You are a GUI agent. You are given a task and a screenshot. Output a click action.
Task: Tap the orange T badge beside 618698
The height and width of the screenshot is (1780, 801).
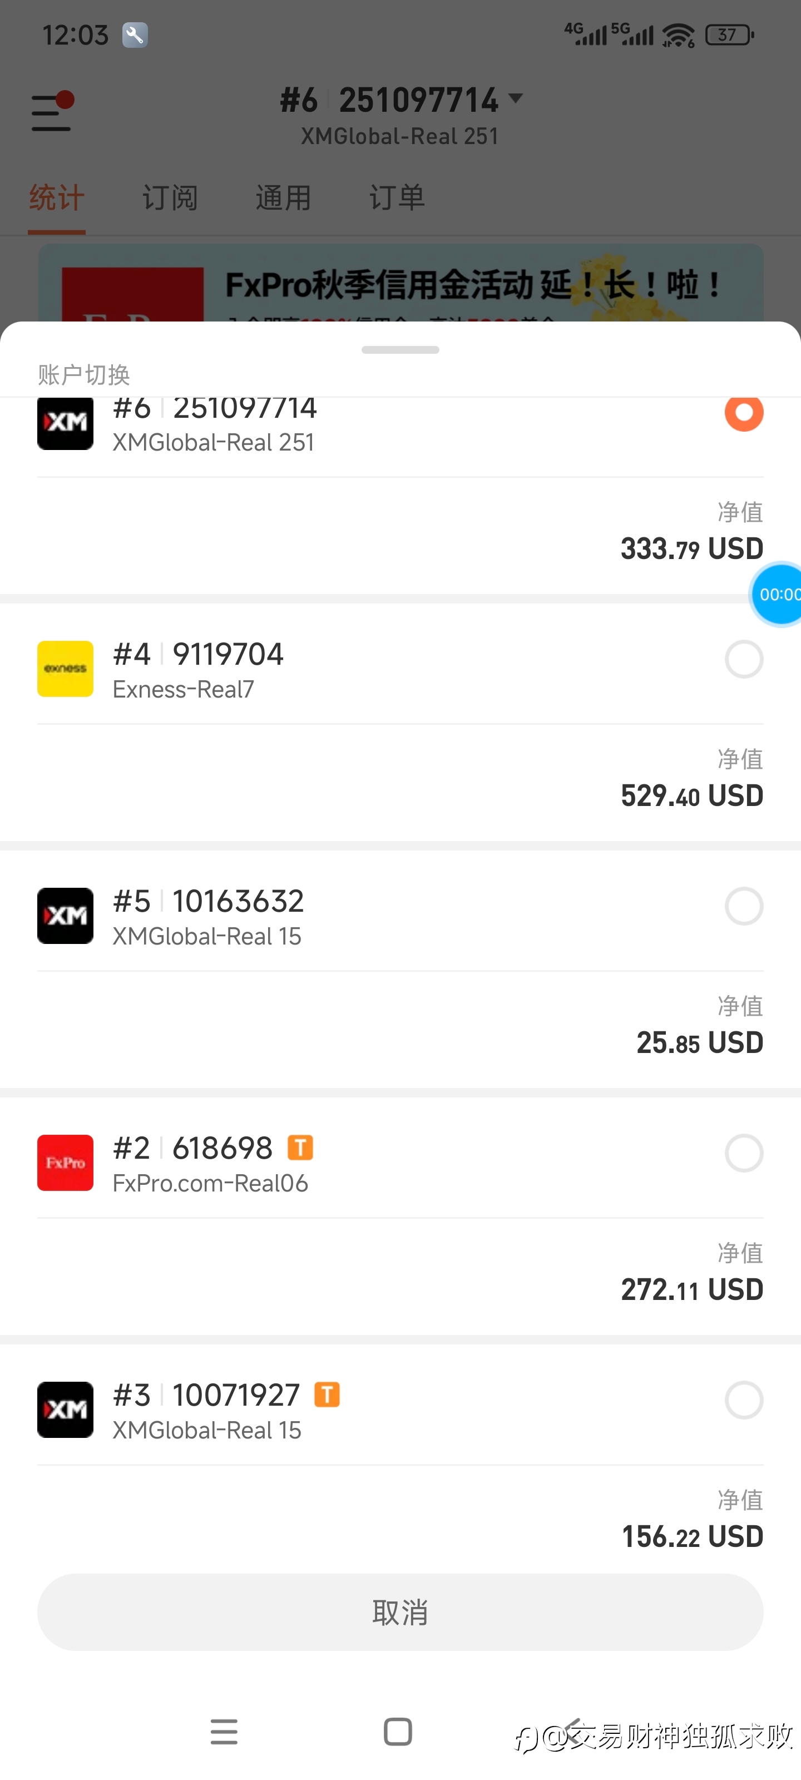300,1148
